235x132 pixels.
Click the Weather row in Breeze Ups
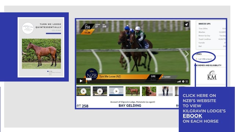click(212, 32)
